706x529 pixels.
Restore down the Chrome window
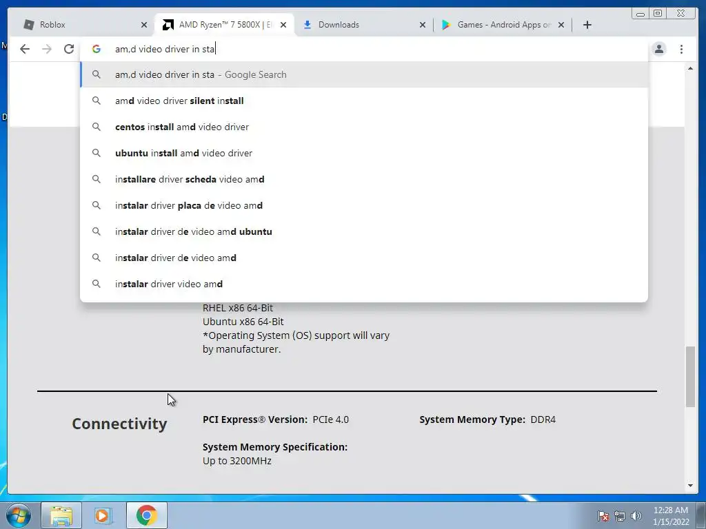[658, 14]
